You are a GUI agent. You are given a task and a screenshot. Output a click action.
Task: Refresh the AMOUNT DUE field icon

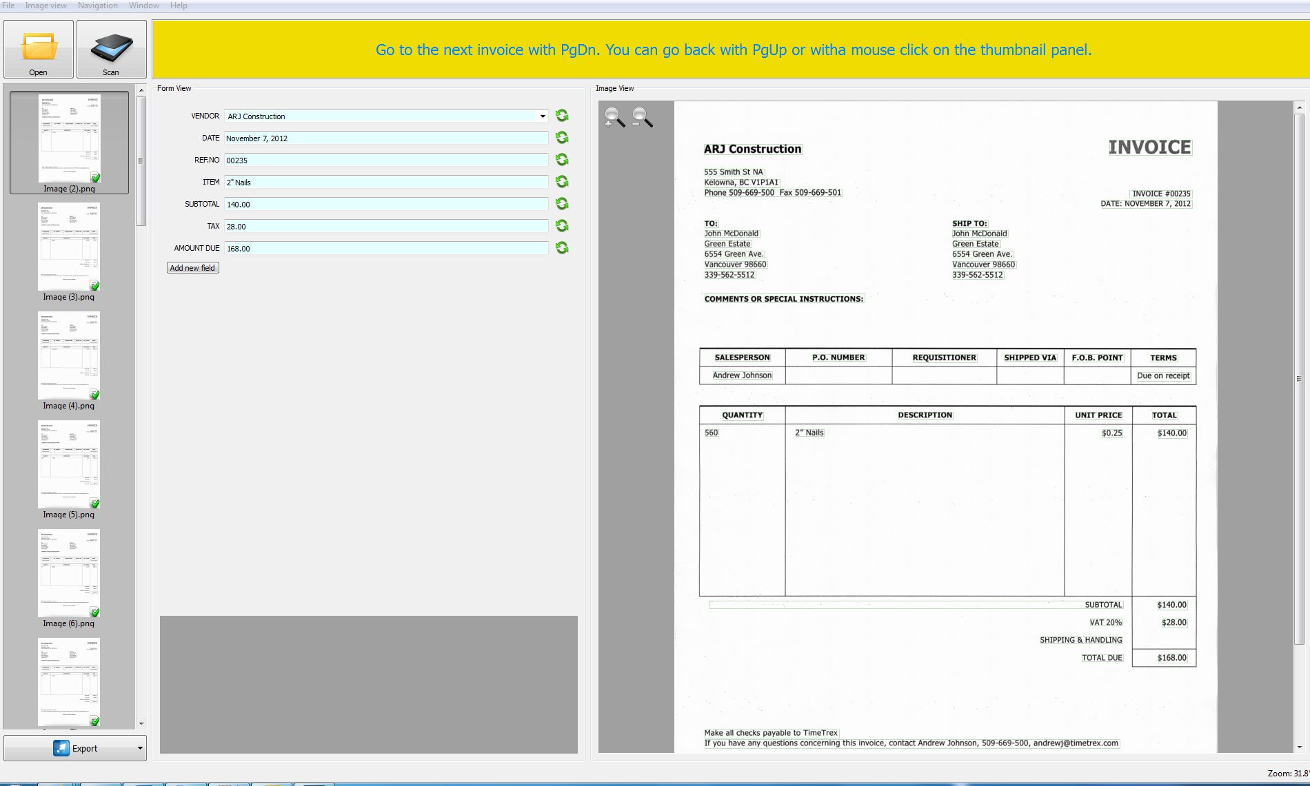(562, 248)
